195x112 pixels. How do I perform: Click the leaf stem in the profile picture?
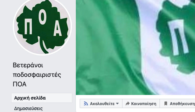44,47
